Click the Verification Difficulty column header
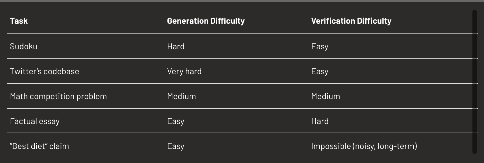This screenshot has width=484, height=163. point(351,21)
